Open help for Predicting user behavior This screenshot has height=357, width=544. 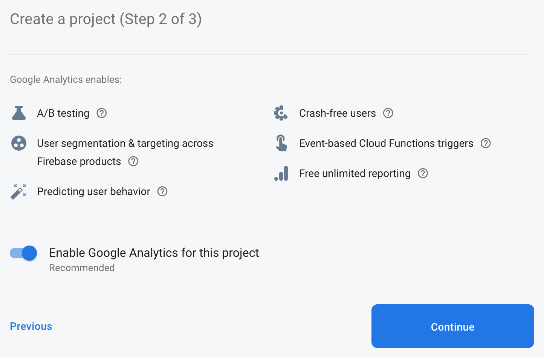pos(162,191)
